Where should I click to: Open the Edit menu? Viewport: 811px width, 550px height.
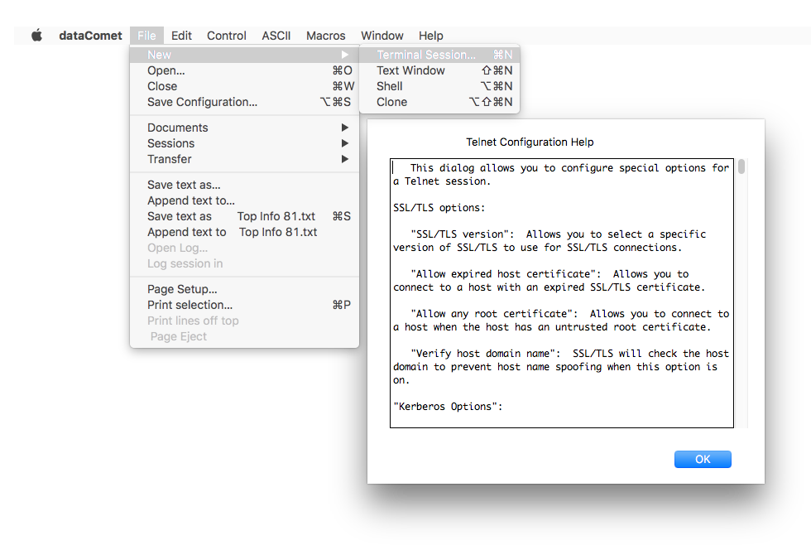tap(181, 36)
